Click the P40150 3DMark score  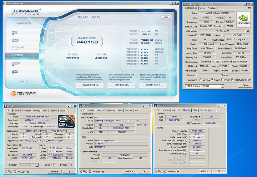(87, 42)
